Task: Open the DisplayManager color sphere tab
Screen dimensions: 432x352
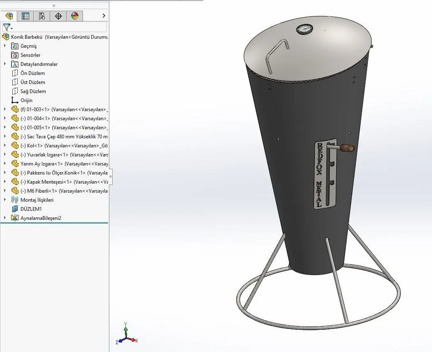Action: click(74, 16)
